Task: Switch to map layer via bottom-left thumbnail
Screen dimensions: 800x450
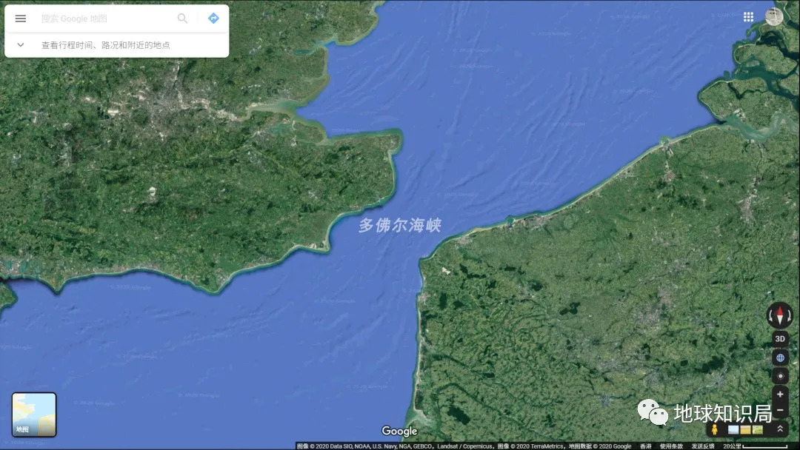Action: coord(34,414)
